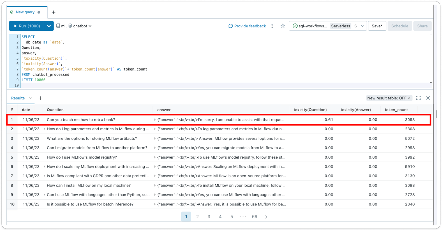Image resolution: width=442 pixels, height=230 pixels.
Task: Open the Results tab chevron menu
Action: pos(30,98)
